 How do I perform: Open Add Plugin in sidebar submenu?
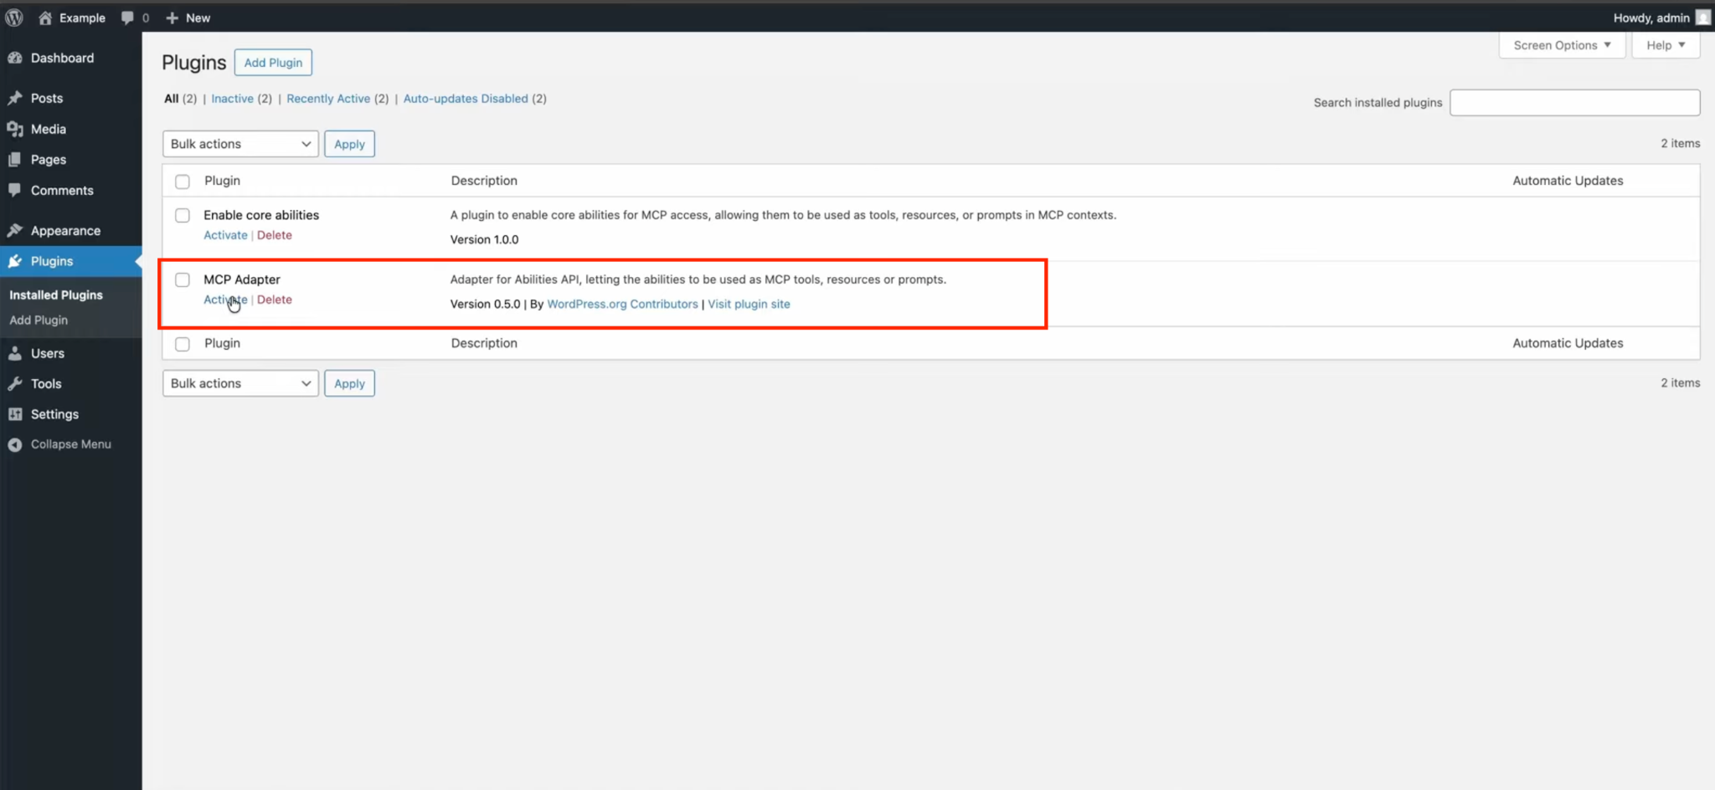[39, 320]
